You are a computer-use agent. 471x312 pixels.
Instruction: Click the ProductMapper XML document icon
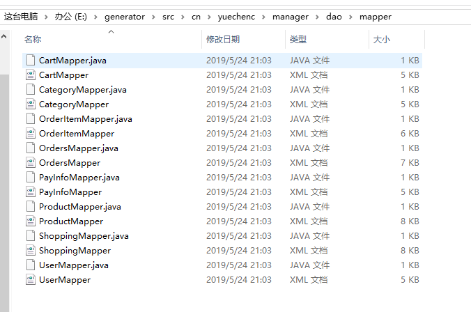31,221
